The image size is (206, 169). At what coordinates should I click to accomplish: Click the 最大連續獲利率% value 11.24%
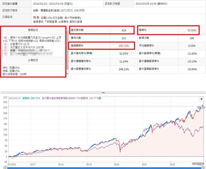coord(124,61)
